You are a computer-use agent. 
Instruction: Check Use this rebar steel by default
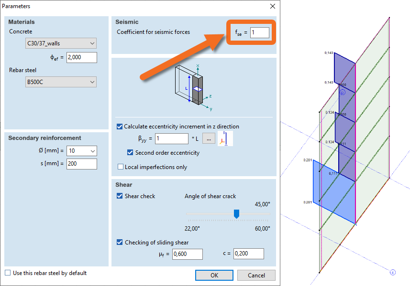click(8, 273)
